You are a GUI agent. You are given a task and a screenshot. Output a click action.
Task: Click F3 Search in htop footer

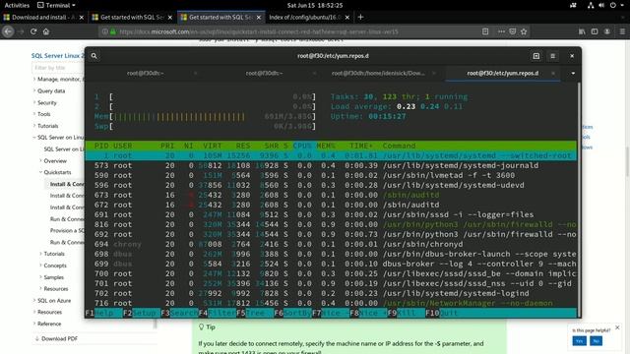click(179, 313)
